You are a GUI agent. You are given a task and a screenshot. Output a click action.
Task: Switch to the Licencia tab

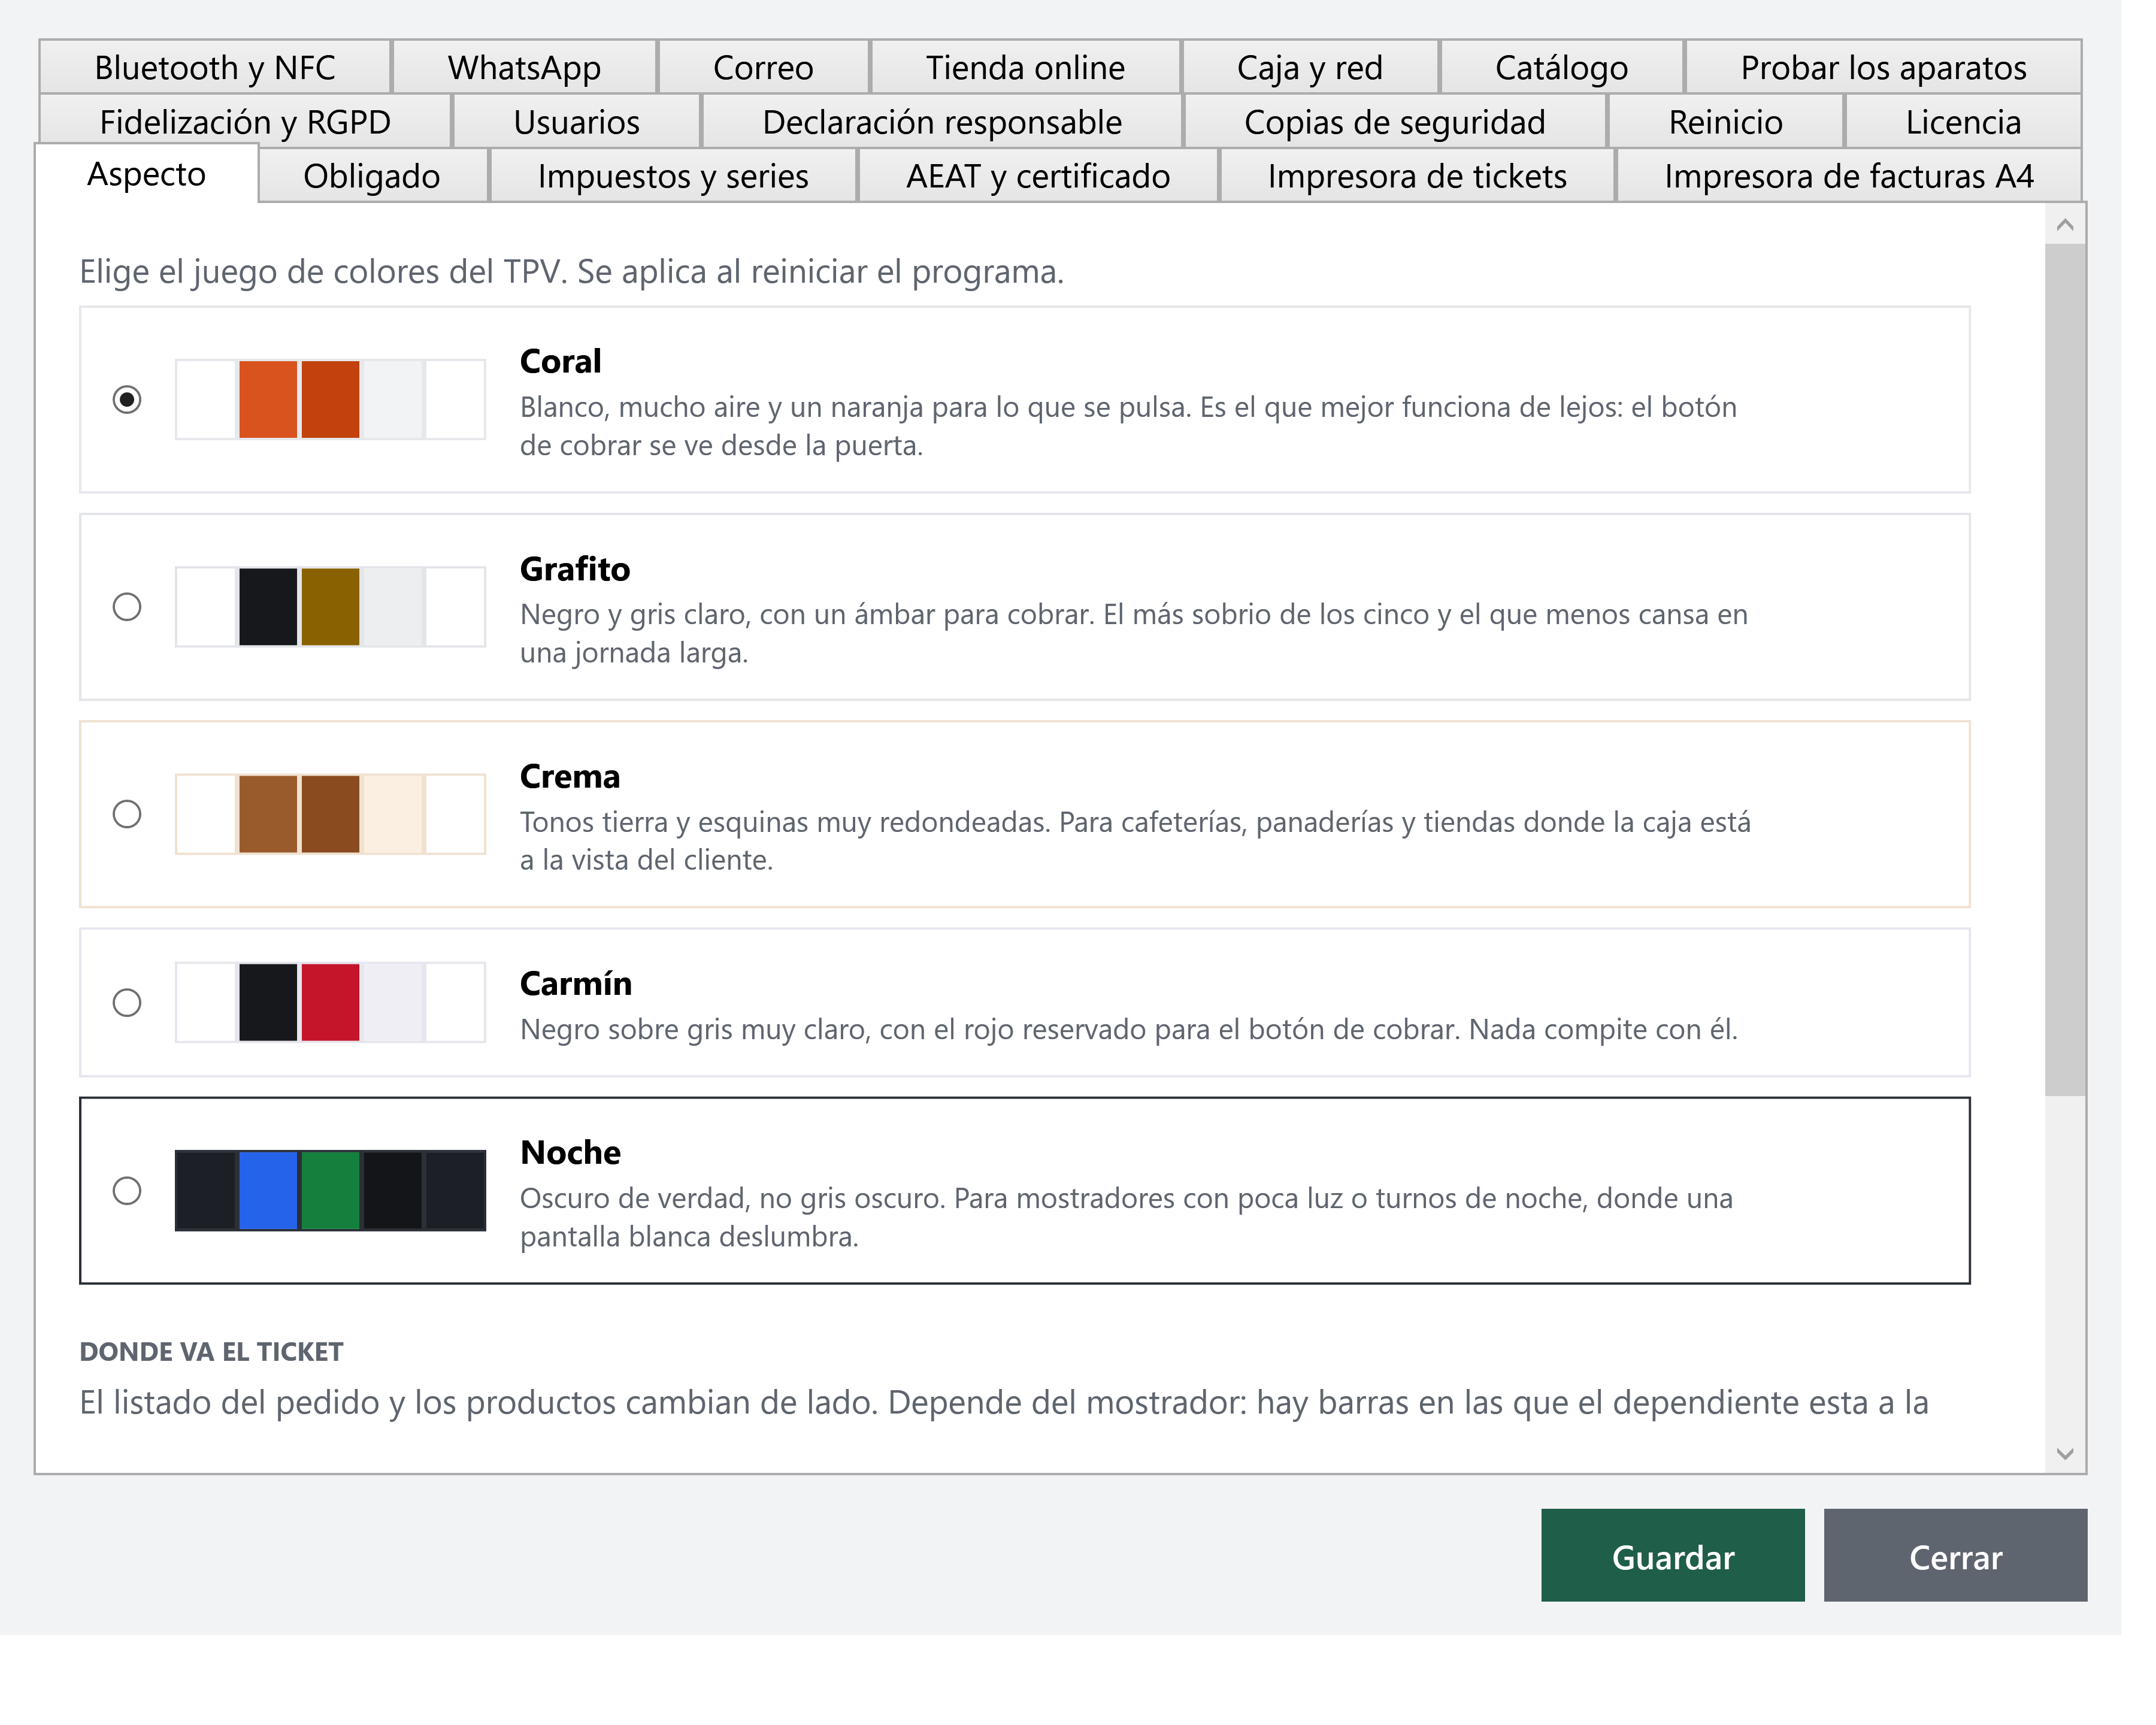(1963, 122)
